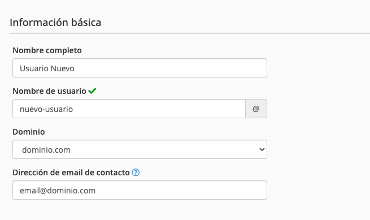Click the help icon beside contact email label
This screenshot has height=220, width=370.
click(x=136, y=172)
